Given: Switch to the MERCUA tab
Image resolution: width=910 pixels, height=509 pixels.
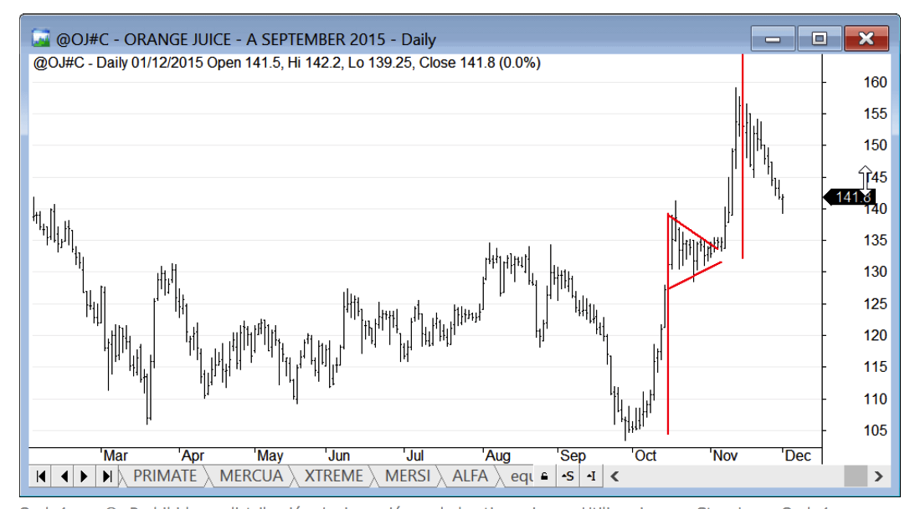Looking at the screenshot, I should [250, 476].
